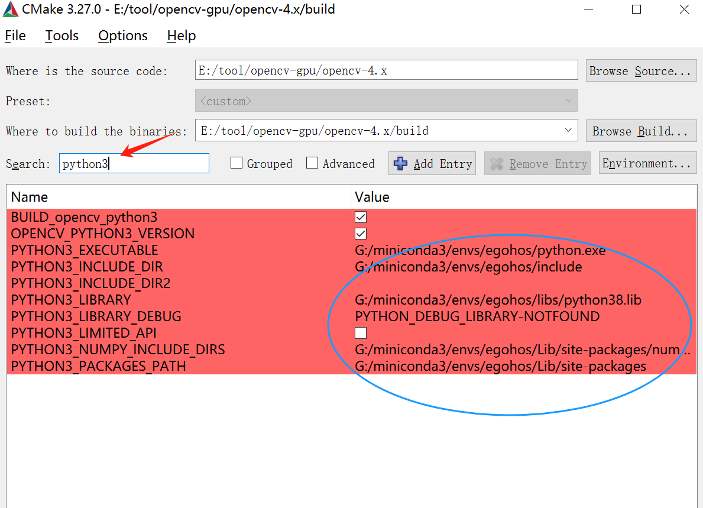
Task: Select the PYTHON3_INCLUDE_DIR name entry
Action: pos(87,267)
